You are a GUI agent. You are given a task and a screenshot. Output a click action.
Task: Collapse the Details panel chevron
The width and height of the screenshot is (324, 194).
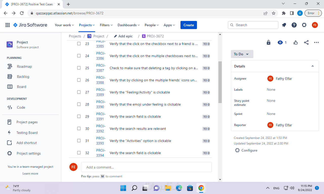(x=313, y=66)
